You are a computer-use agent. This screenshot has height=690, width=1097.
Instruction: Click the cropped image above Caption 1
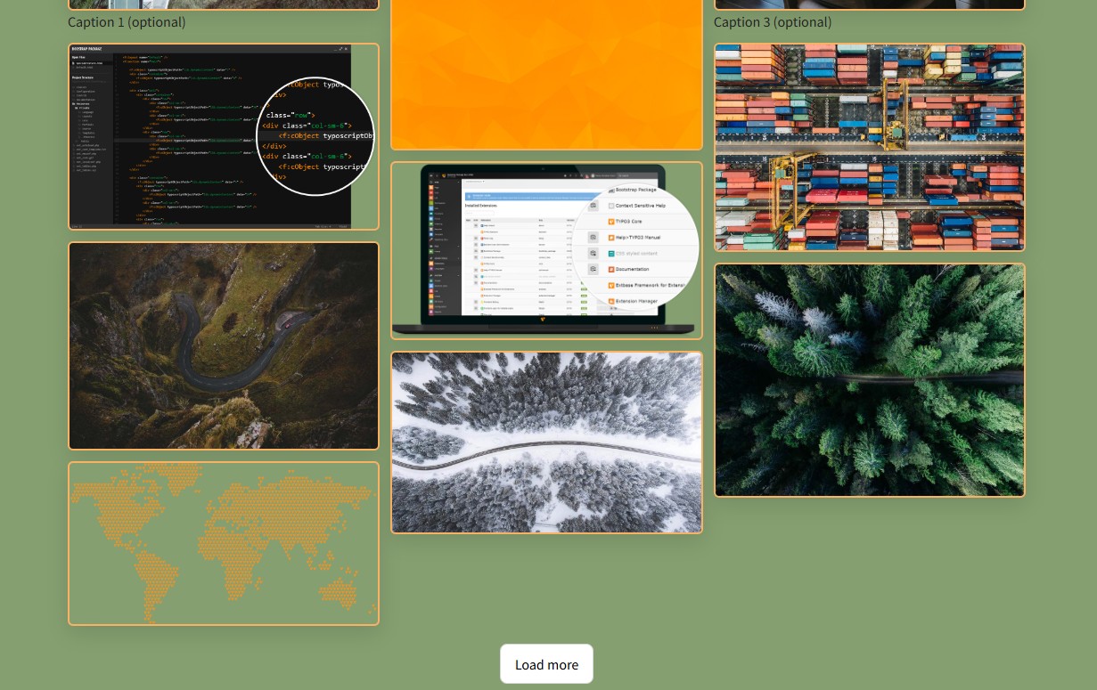(x=224, y=4)
